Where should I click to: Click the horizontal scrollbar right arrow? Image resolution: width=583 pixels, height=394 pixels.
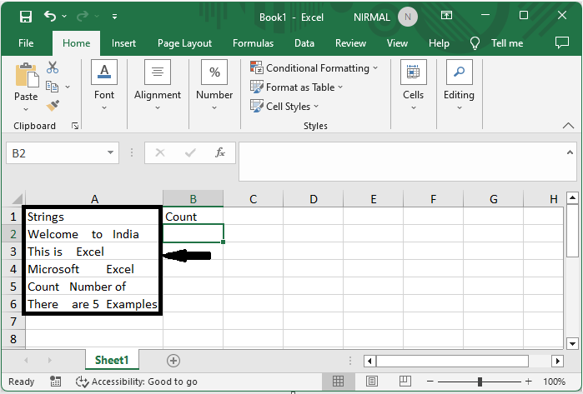(x=557, y=361)
